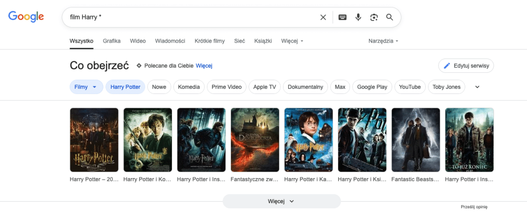Open the Grafika tab
The width and height of the screenshot is (527, 215).
[112, 41]
